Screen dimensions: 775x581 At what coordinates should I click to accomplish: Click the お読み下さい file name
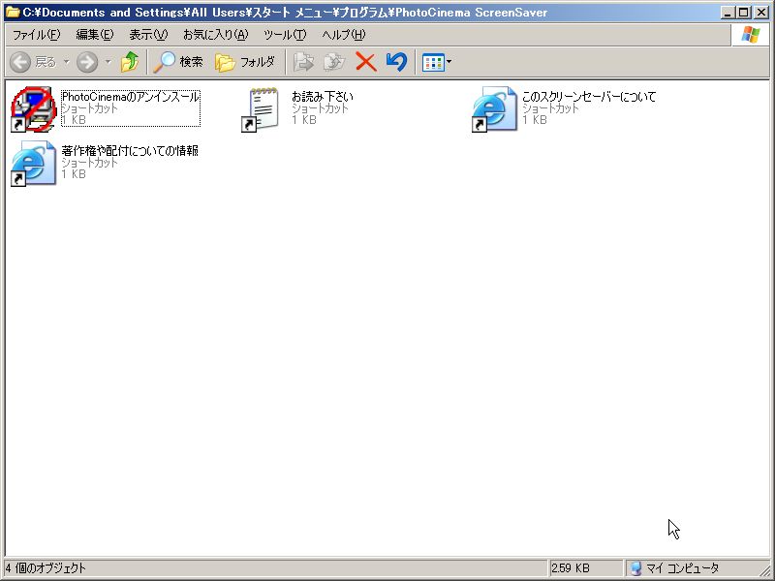click(x=323, y=96)
